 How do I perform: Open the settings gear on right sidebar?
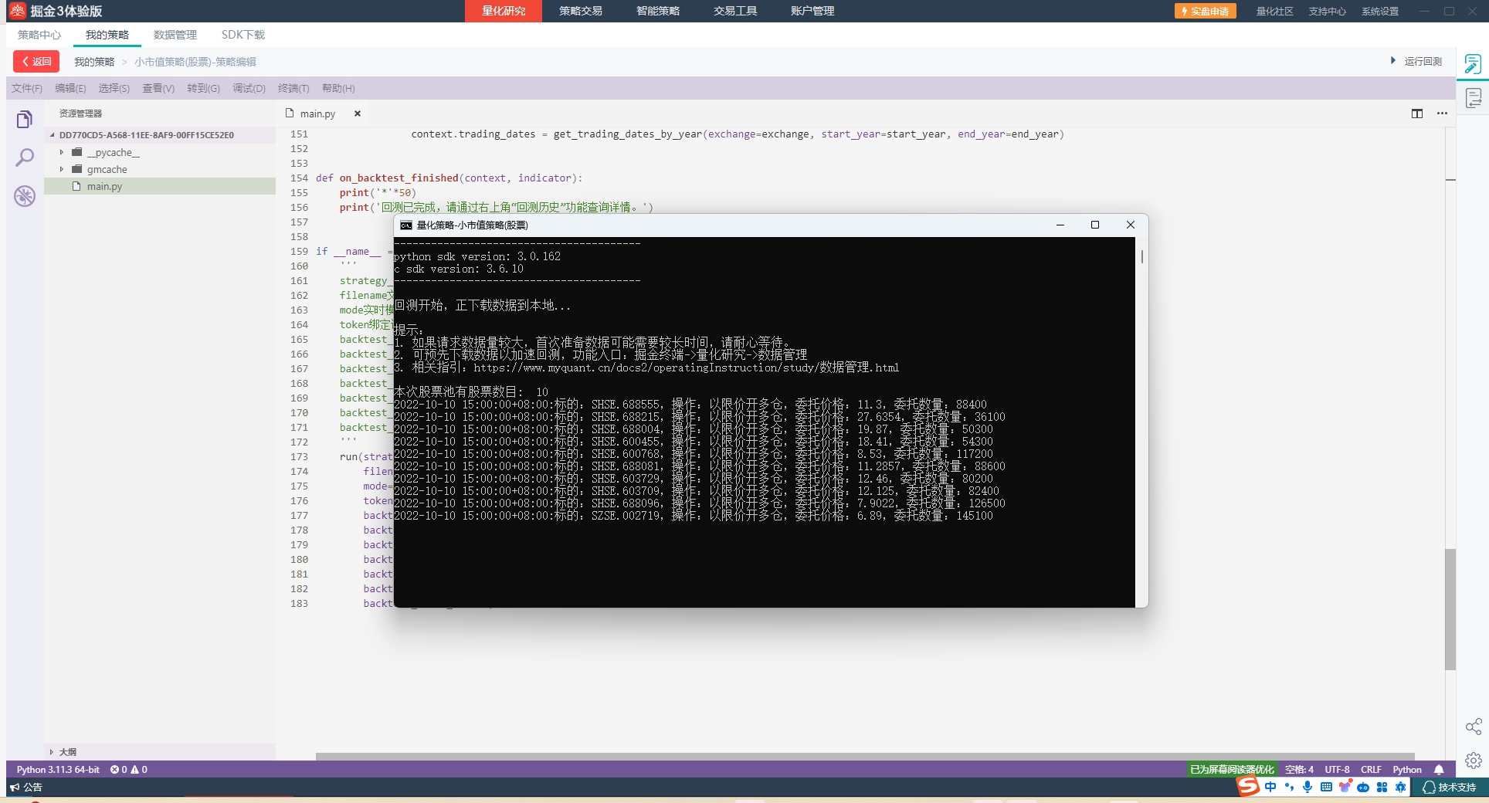(1473, 761)
